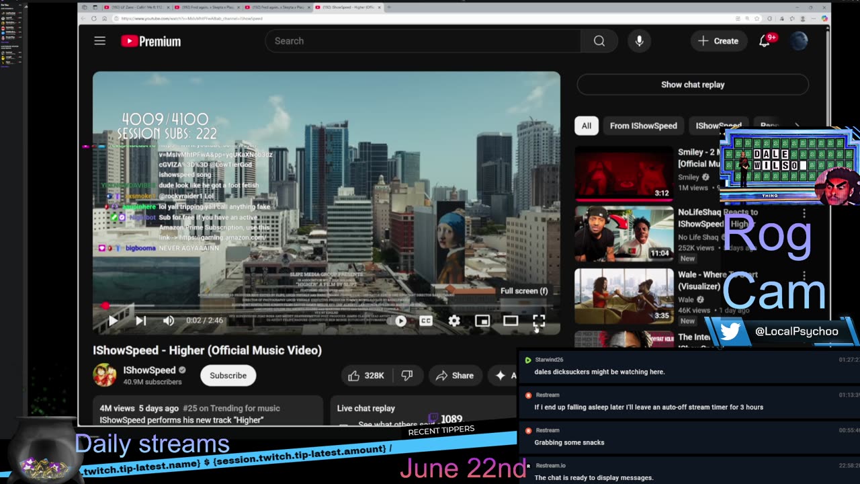Open the Wale visualizer video thumbnail
This screenshot has height=484, width=860.
pyautogui.click(x=624, y=296)
